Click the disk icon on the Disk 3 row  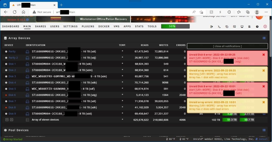[x=27, y=76]
